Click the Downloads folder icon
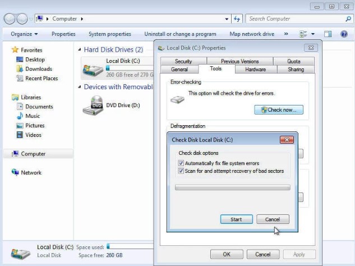The height and width of the screenshot is (266, 355). pyautogui.click(x=20, y=68)
